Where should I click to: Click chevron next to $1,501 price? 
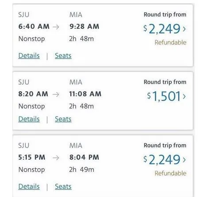point(184,97)
